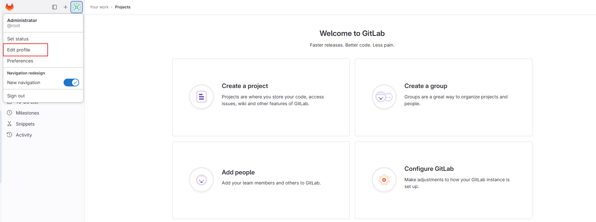The image size is (596, 222).
Task: Click the Configure GitLab gear icon
Action: coord(384,180)
